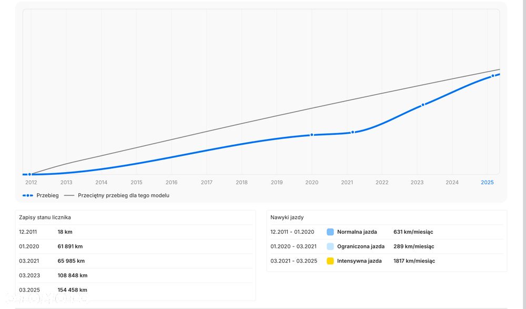This screenshot has height=309, width=526.
Task: Click the Ograniczona jazda light blue swatch
Action: pos(330,246)
